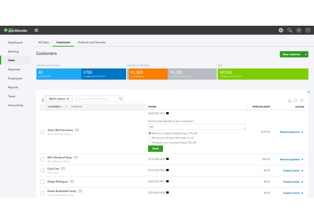Click the email icon next to Dukes Basketball Camp
The width and height of the screenshot is (314, 223).
pyautogui.click(x=80, y=191)
